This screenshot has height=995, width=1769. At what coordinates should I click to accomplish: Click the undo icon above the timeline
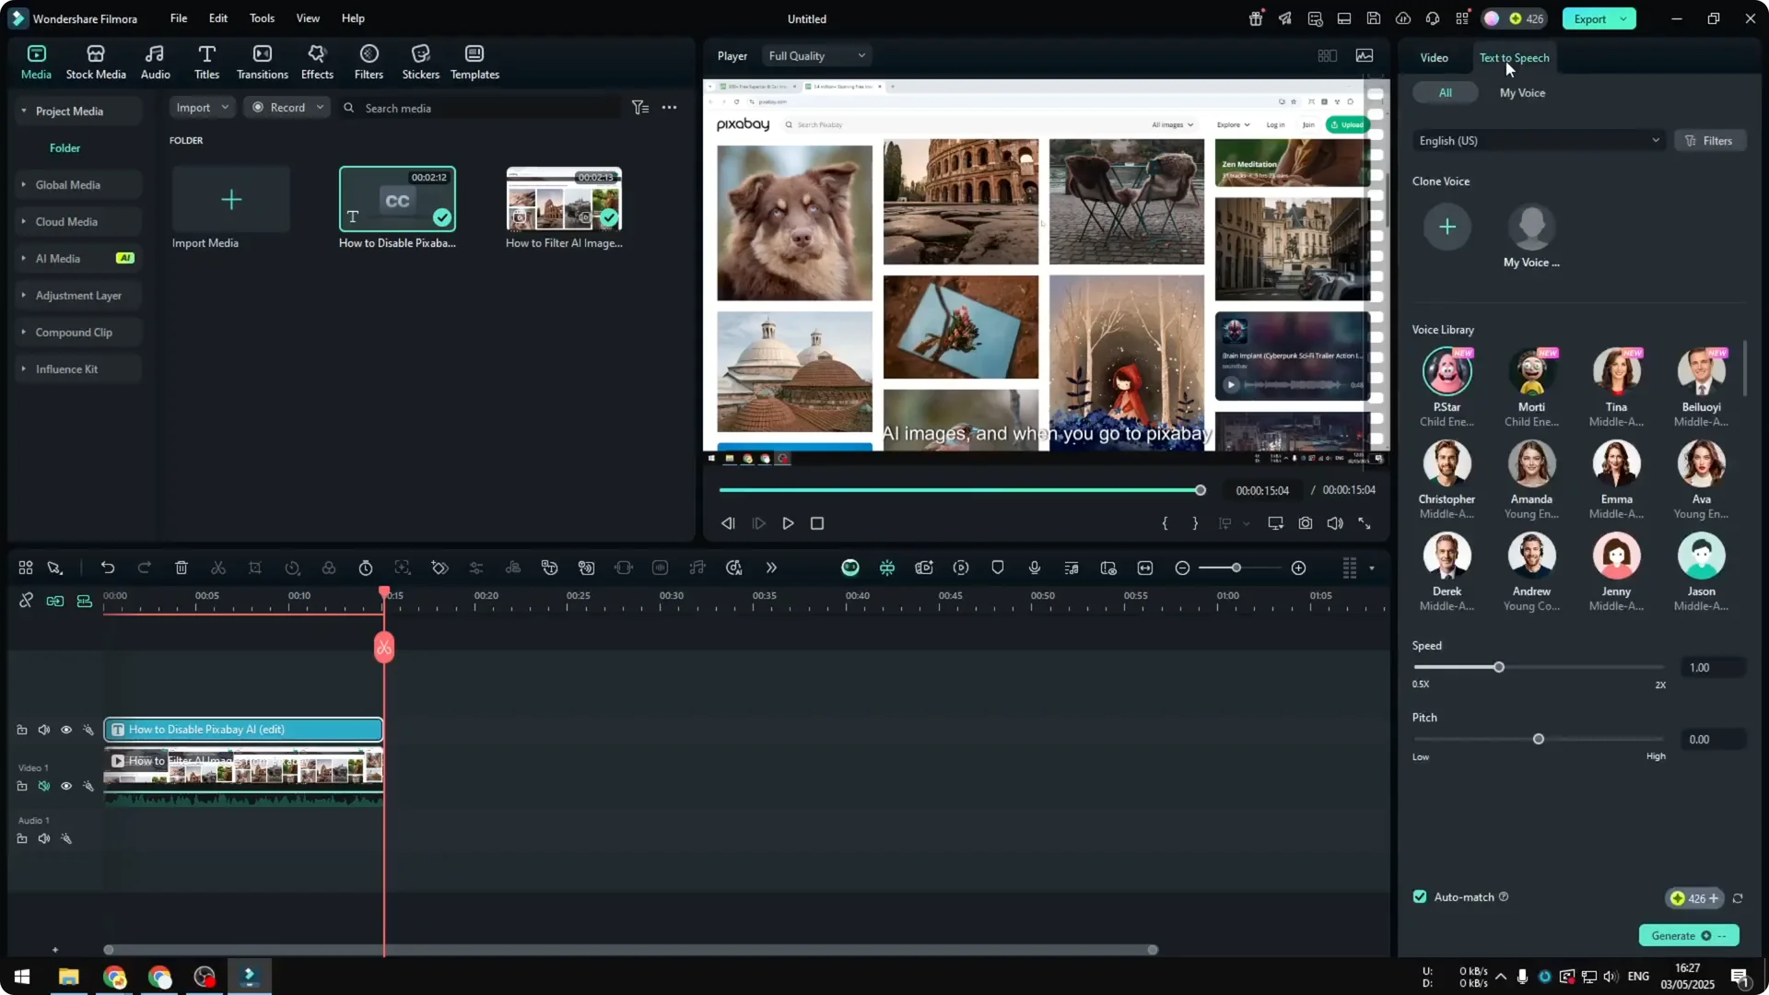point(108,568)
